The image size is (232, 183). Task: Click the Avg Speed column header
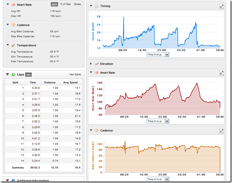[71, 82]
